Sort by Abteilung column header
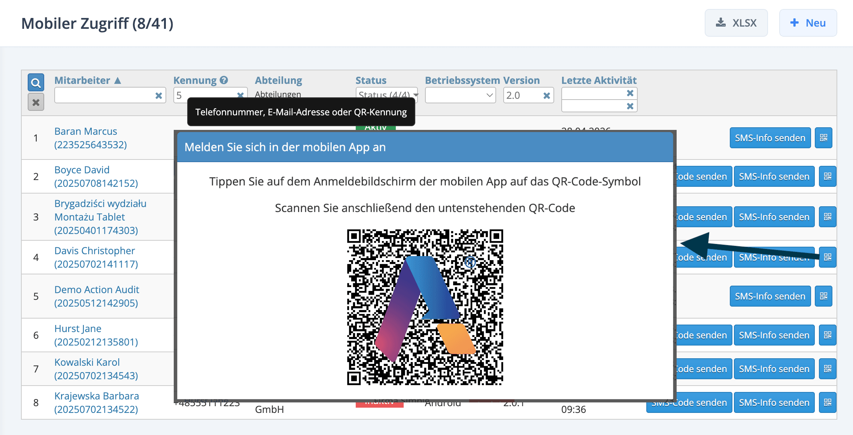Viewport: 853px width, 435px height. [x=278, y=80]
